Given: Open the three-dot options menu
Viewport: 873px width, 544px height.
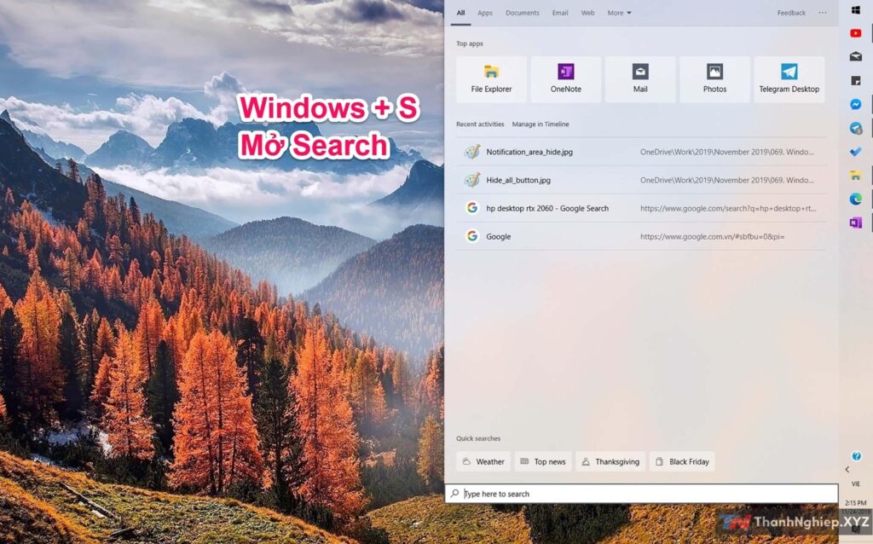Looking at the screenshot, I should 822,13.
